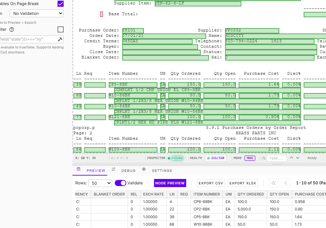Viewport: 326px width, 228px height.
Task: Select the Order Date 07/01/21 field box
Action: [164, 36]
